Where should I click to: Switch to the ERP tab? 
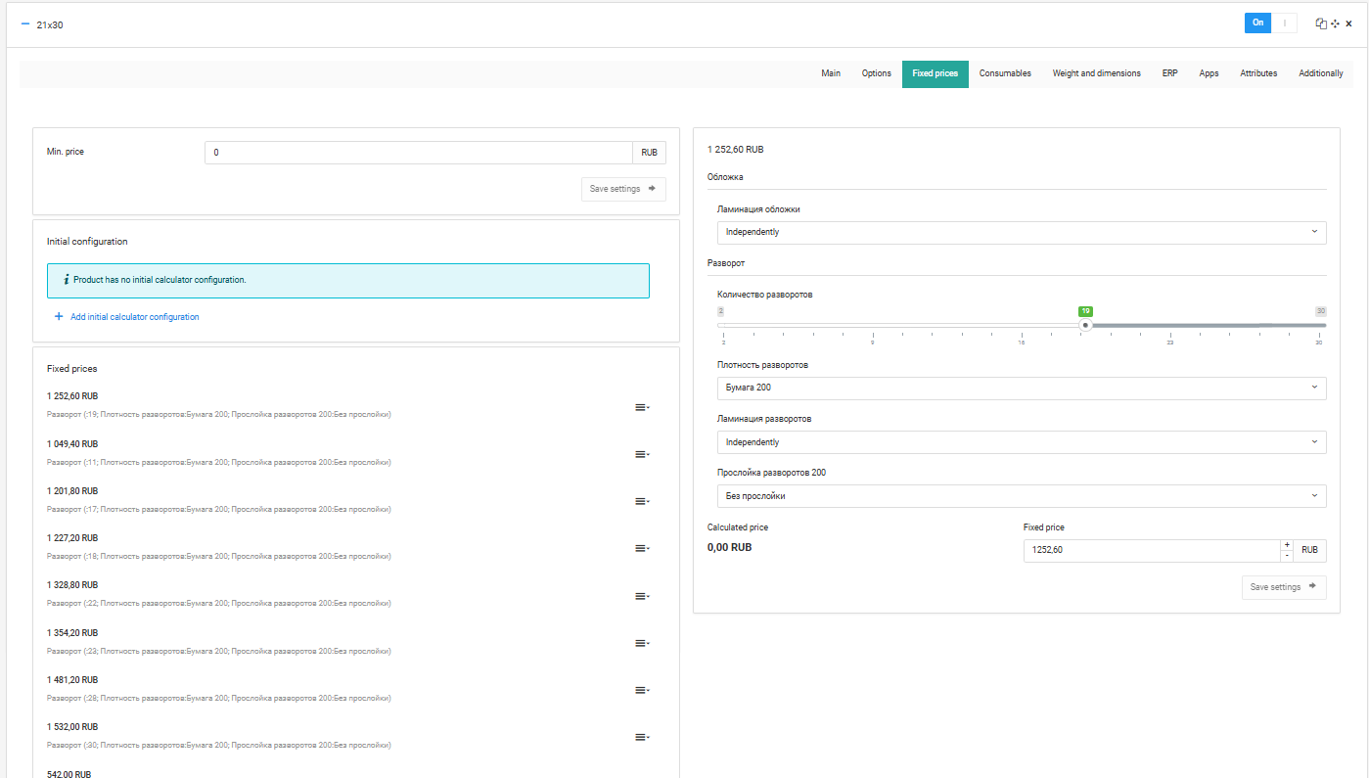pyautogui.click(x=1170, y=73)
